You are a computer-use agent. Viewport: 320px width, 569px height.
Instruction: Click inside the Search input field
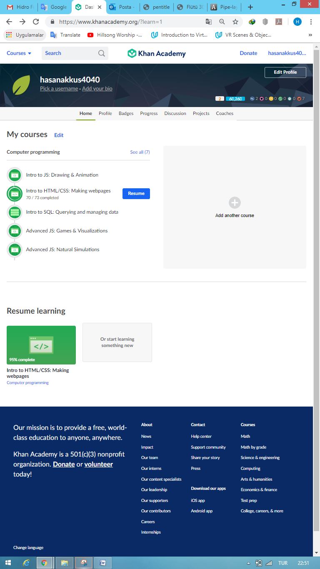click(x=70, y=53)
